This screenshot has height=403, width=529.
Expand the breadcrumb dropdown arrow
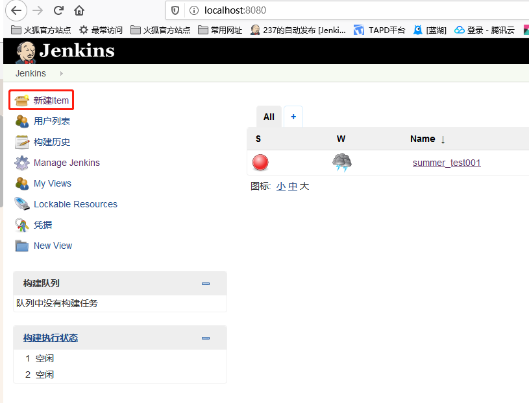point(62,73)
